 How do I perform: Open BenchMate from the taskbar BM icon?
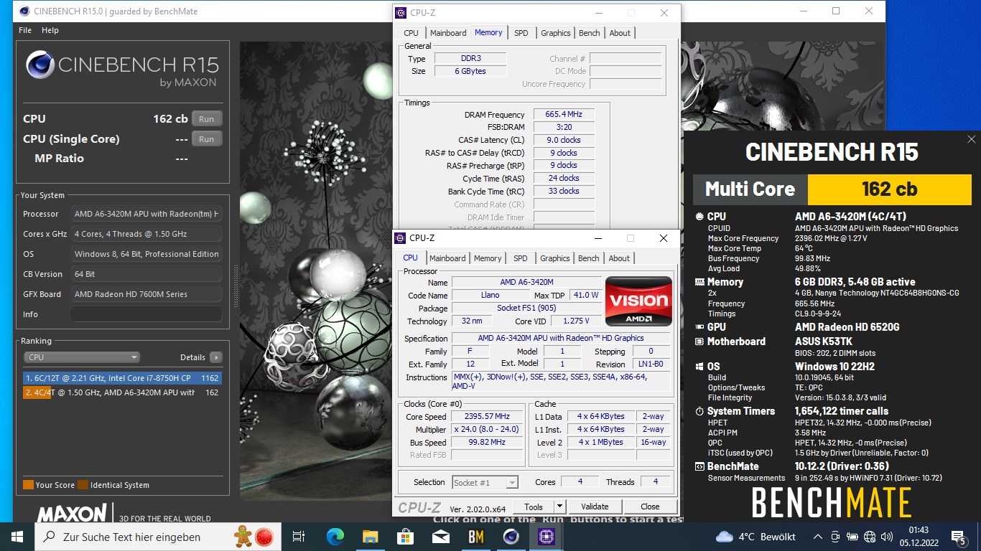coord(476,536)
